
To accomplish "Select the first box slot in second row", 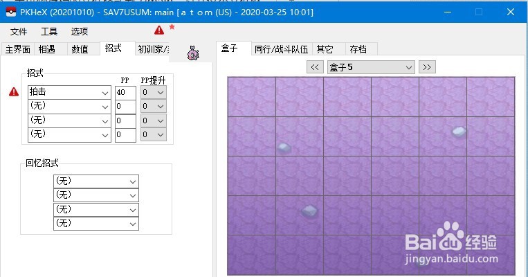I will point(251,136).
